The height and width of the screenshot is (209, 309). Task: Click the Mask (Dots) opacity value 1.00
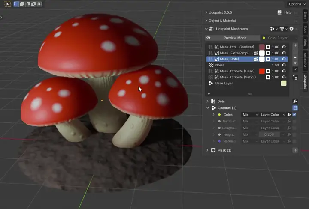[x=275, y=59]
